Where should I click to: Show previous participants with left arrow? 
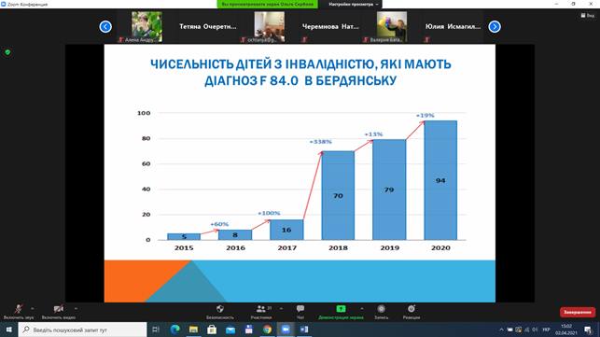[105, 27]
